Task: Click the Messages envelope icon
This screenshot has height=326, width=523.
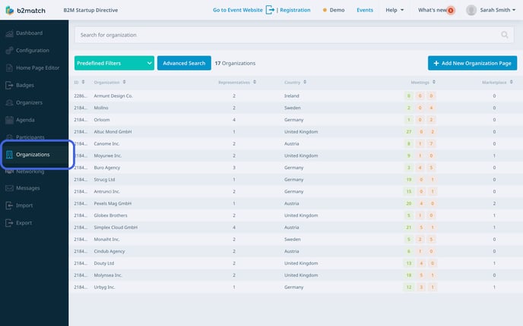Action: tap(9, 188)
